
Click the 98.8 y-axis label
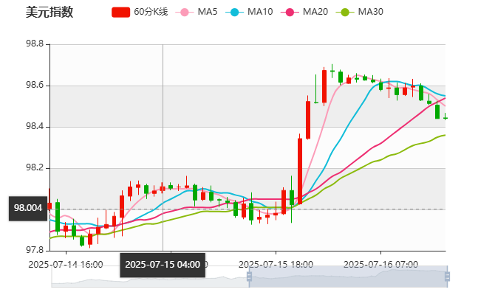(35, 44)
